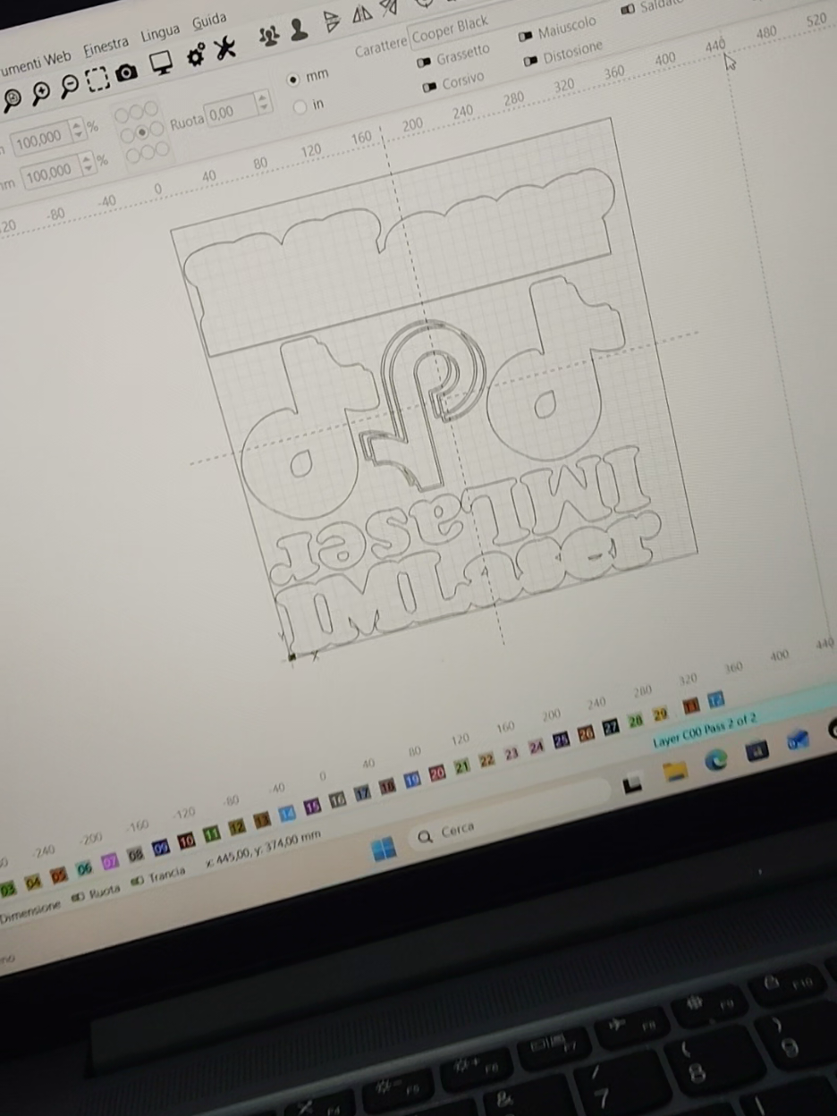
Task: Select layer color swatch 23
Action: coord(511,753)
